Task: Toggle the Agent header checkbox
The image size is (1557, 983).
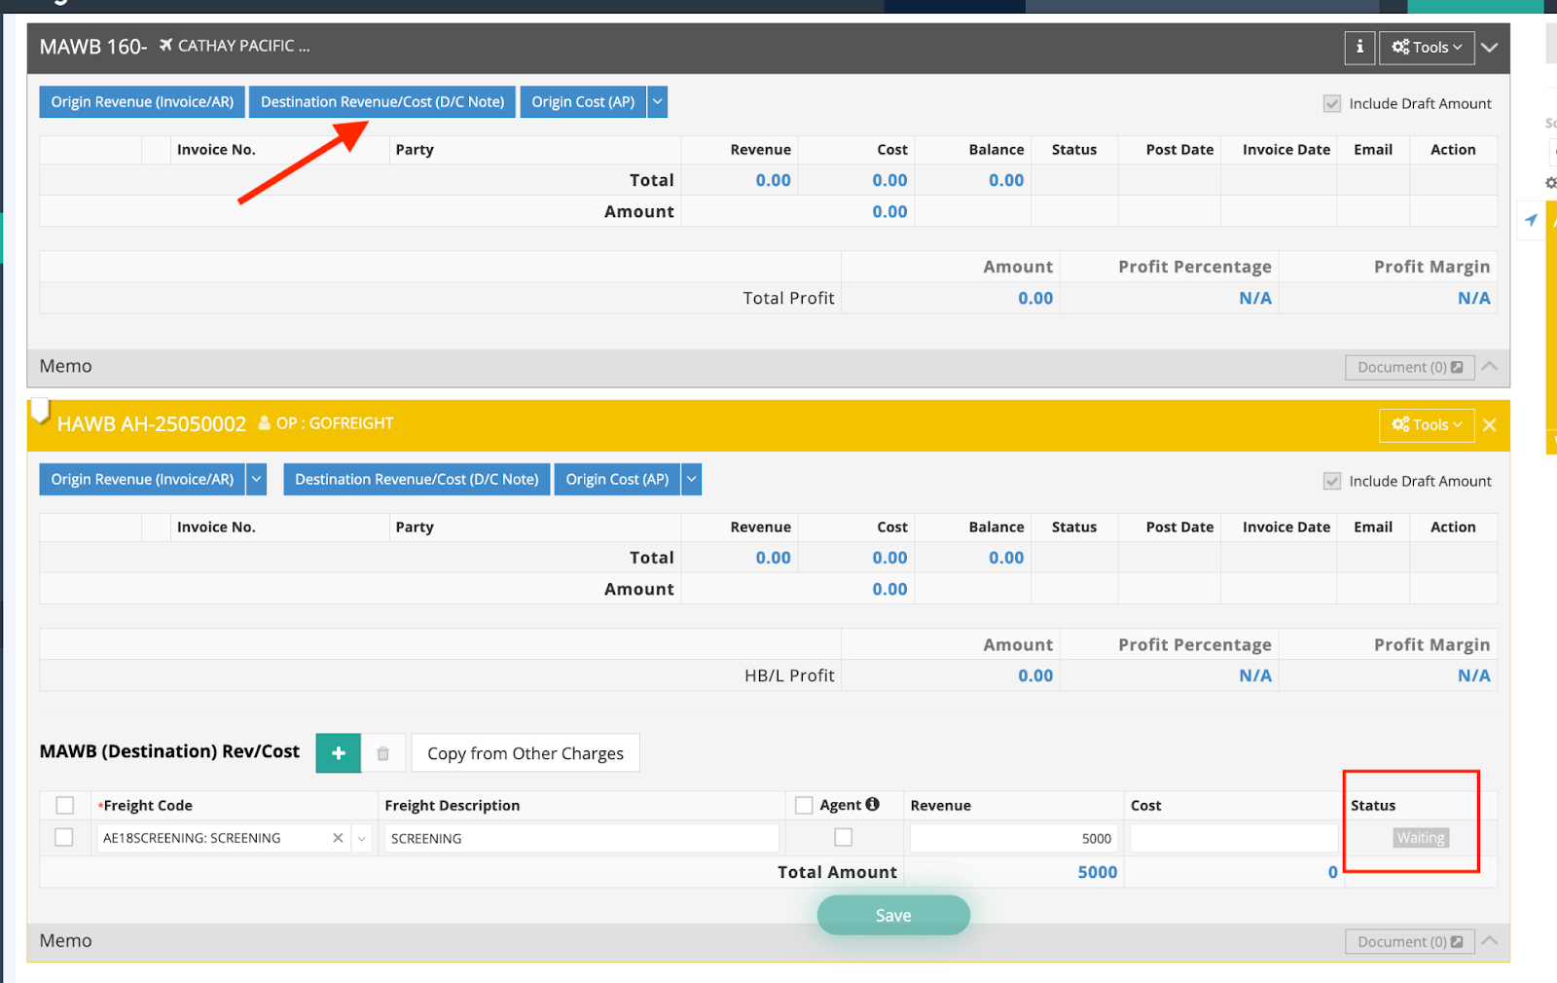Action: (x=804, y=805)
